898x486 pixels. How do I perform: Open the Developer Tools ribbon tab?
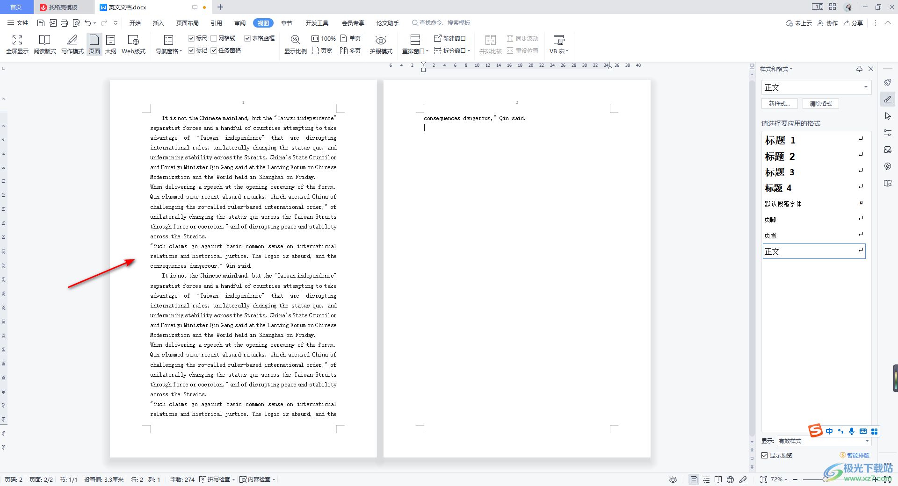coord(317,23)
